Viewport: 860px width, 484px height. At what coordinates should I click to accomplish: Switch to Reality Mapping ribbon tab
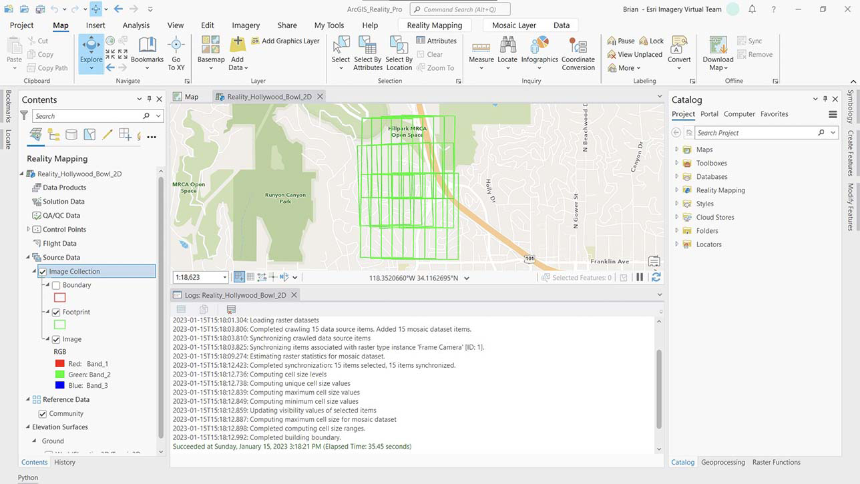434,25
